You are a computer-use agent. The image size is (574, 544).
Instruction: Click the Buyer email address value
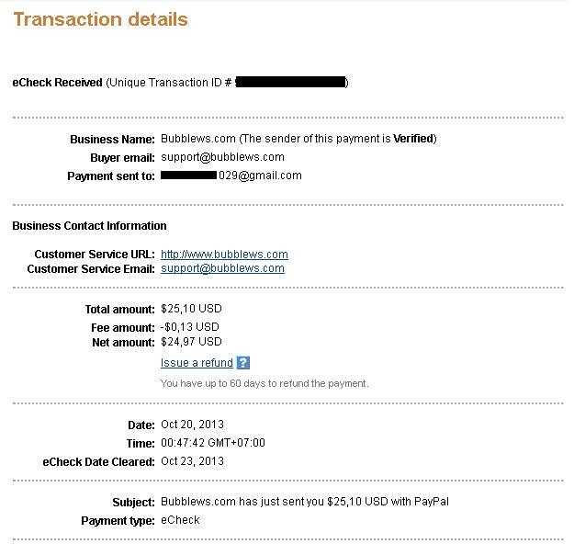click(x=222, y=157)
